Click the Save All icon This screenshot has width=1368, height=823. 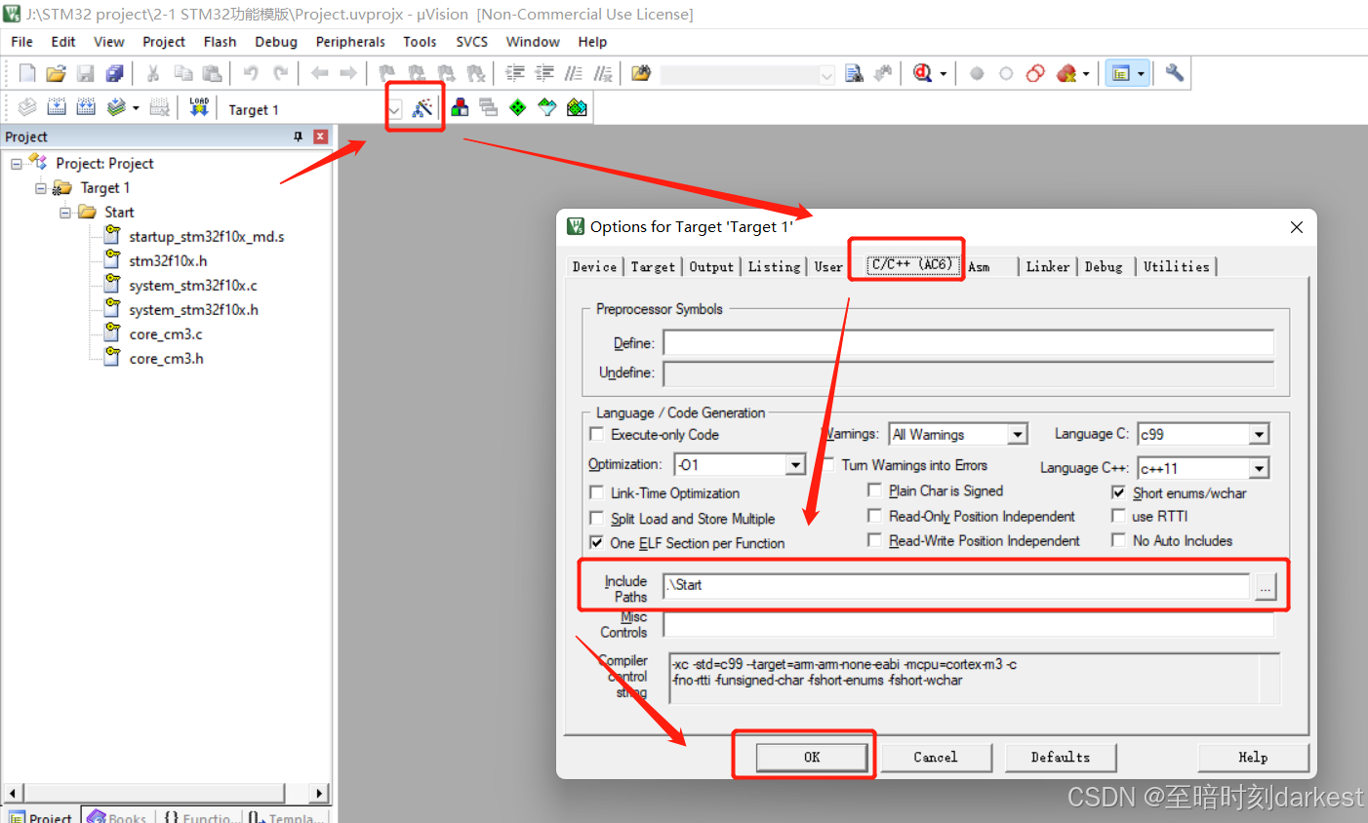pos(115,73)
